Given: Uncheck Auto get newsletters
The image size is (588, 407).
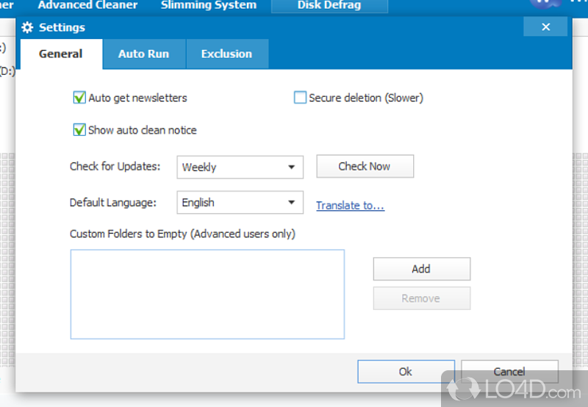Looking at the screenshot, I should point(79,98).
